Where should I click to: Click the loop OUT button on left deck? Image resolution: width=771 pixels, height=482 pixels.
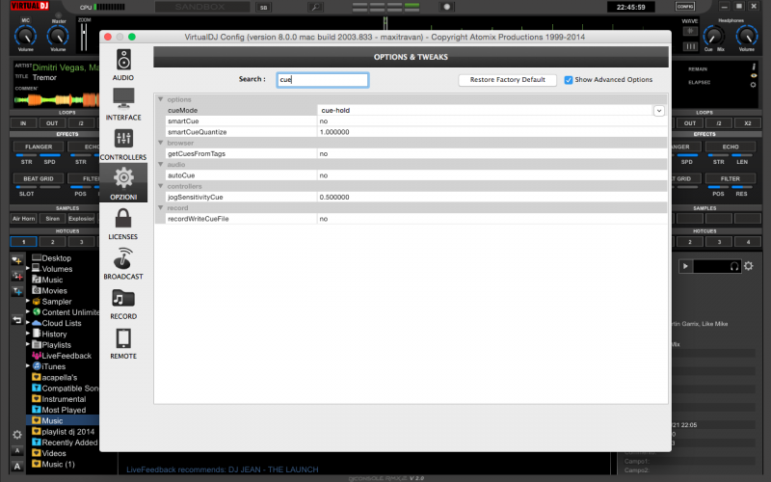[x=52, y=123]
